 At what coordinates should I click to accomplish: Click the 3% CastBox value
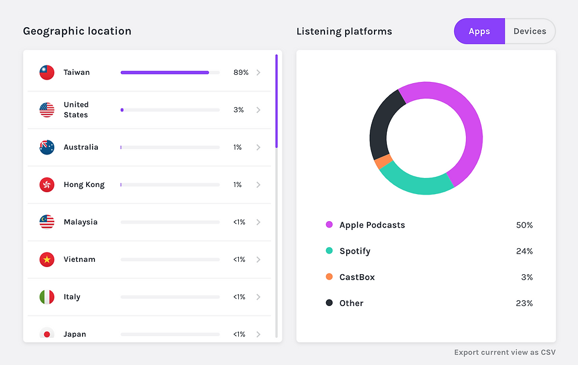(x=527, y=277)
